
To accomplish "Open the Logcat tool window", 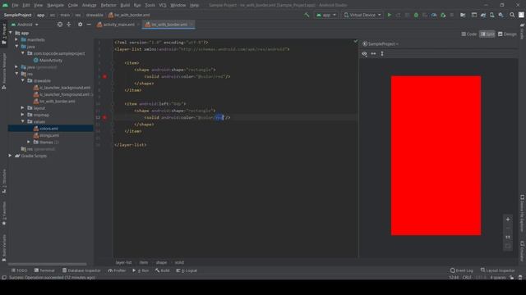I will [x=187, y=270].
